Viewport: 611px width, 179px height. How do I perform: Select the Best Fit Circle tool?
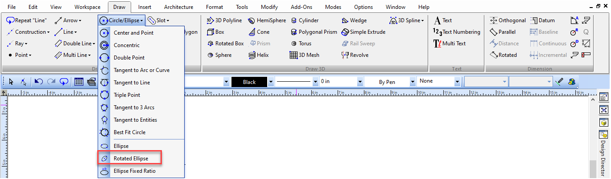tap(129, 132)
